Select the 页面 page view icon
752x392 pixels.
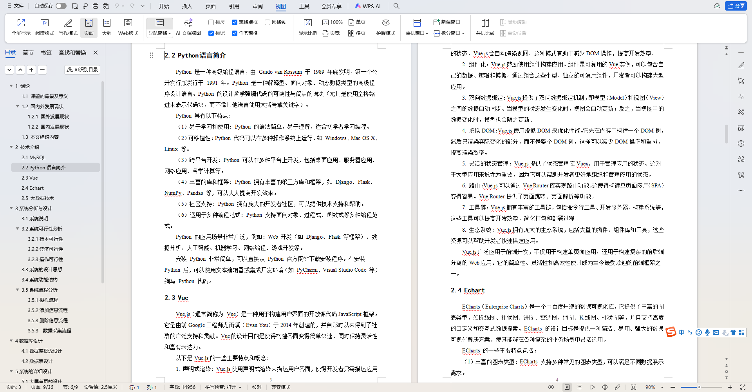(89, 27)
